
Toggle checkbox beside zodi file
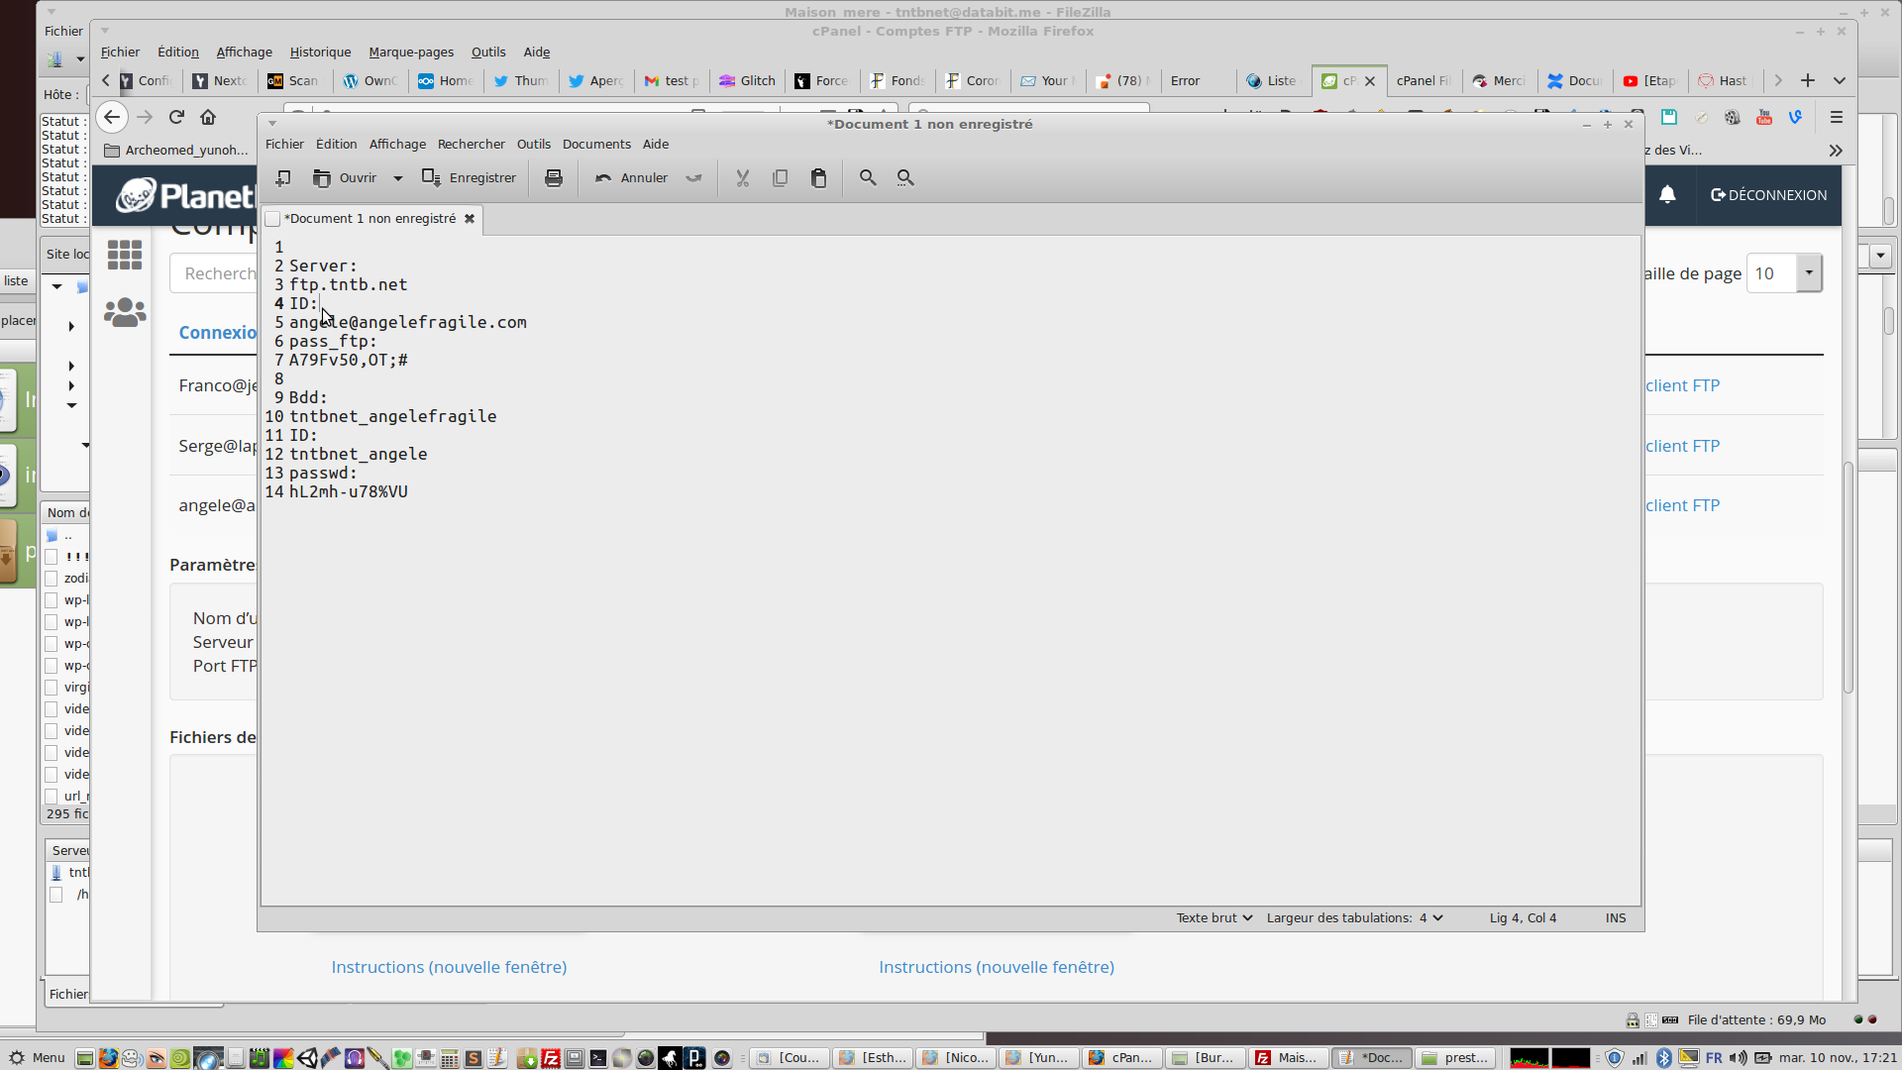pyautogui.click(x=52, y=579)
